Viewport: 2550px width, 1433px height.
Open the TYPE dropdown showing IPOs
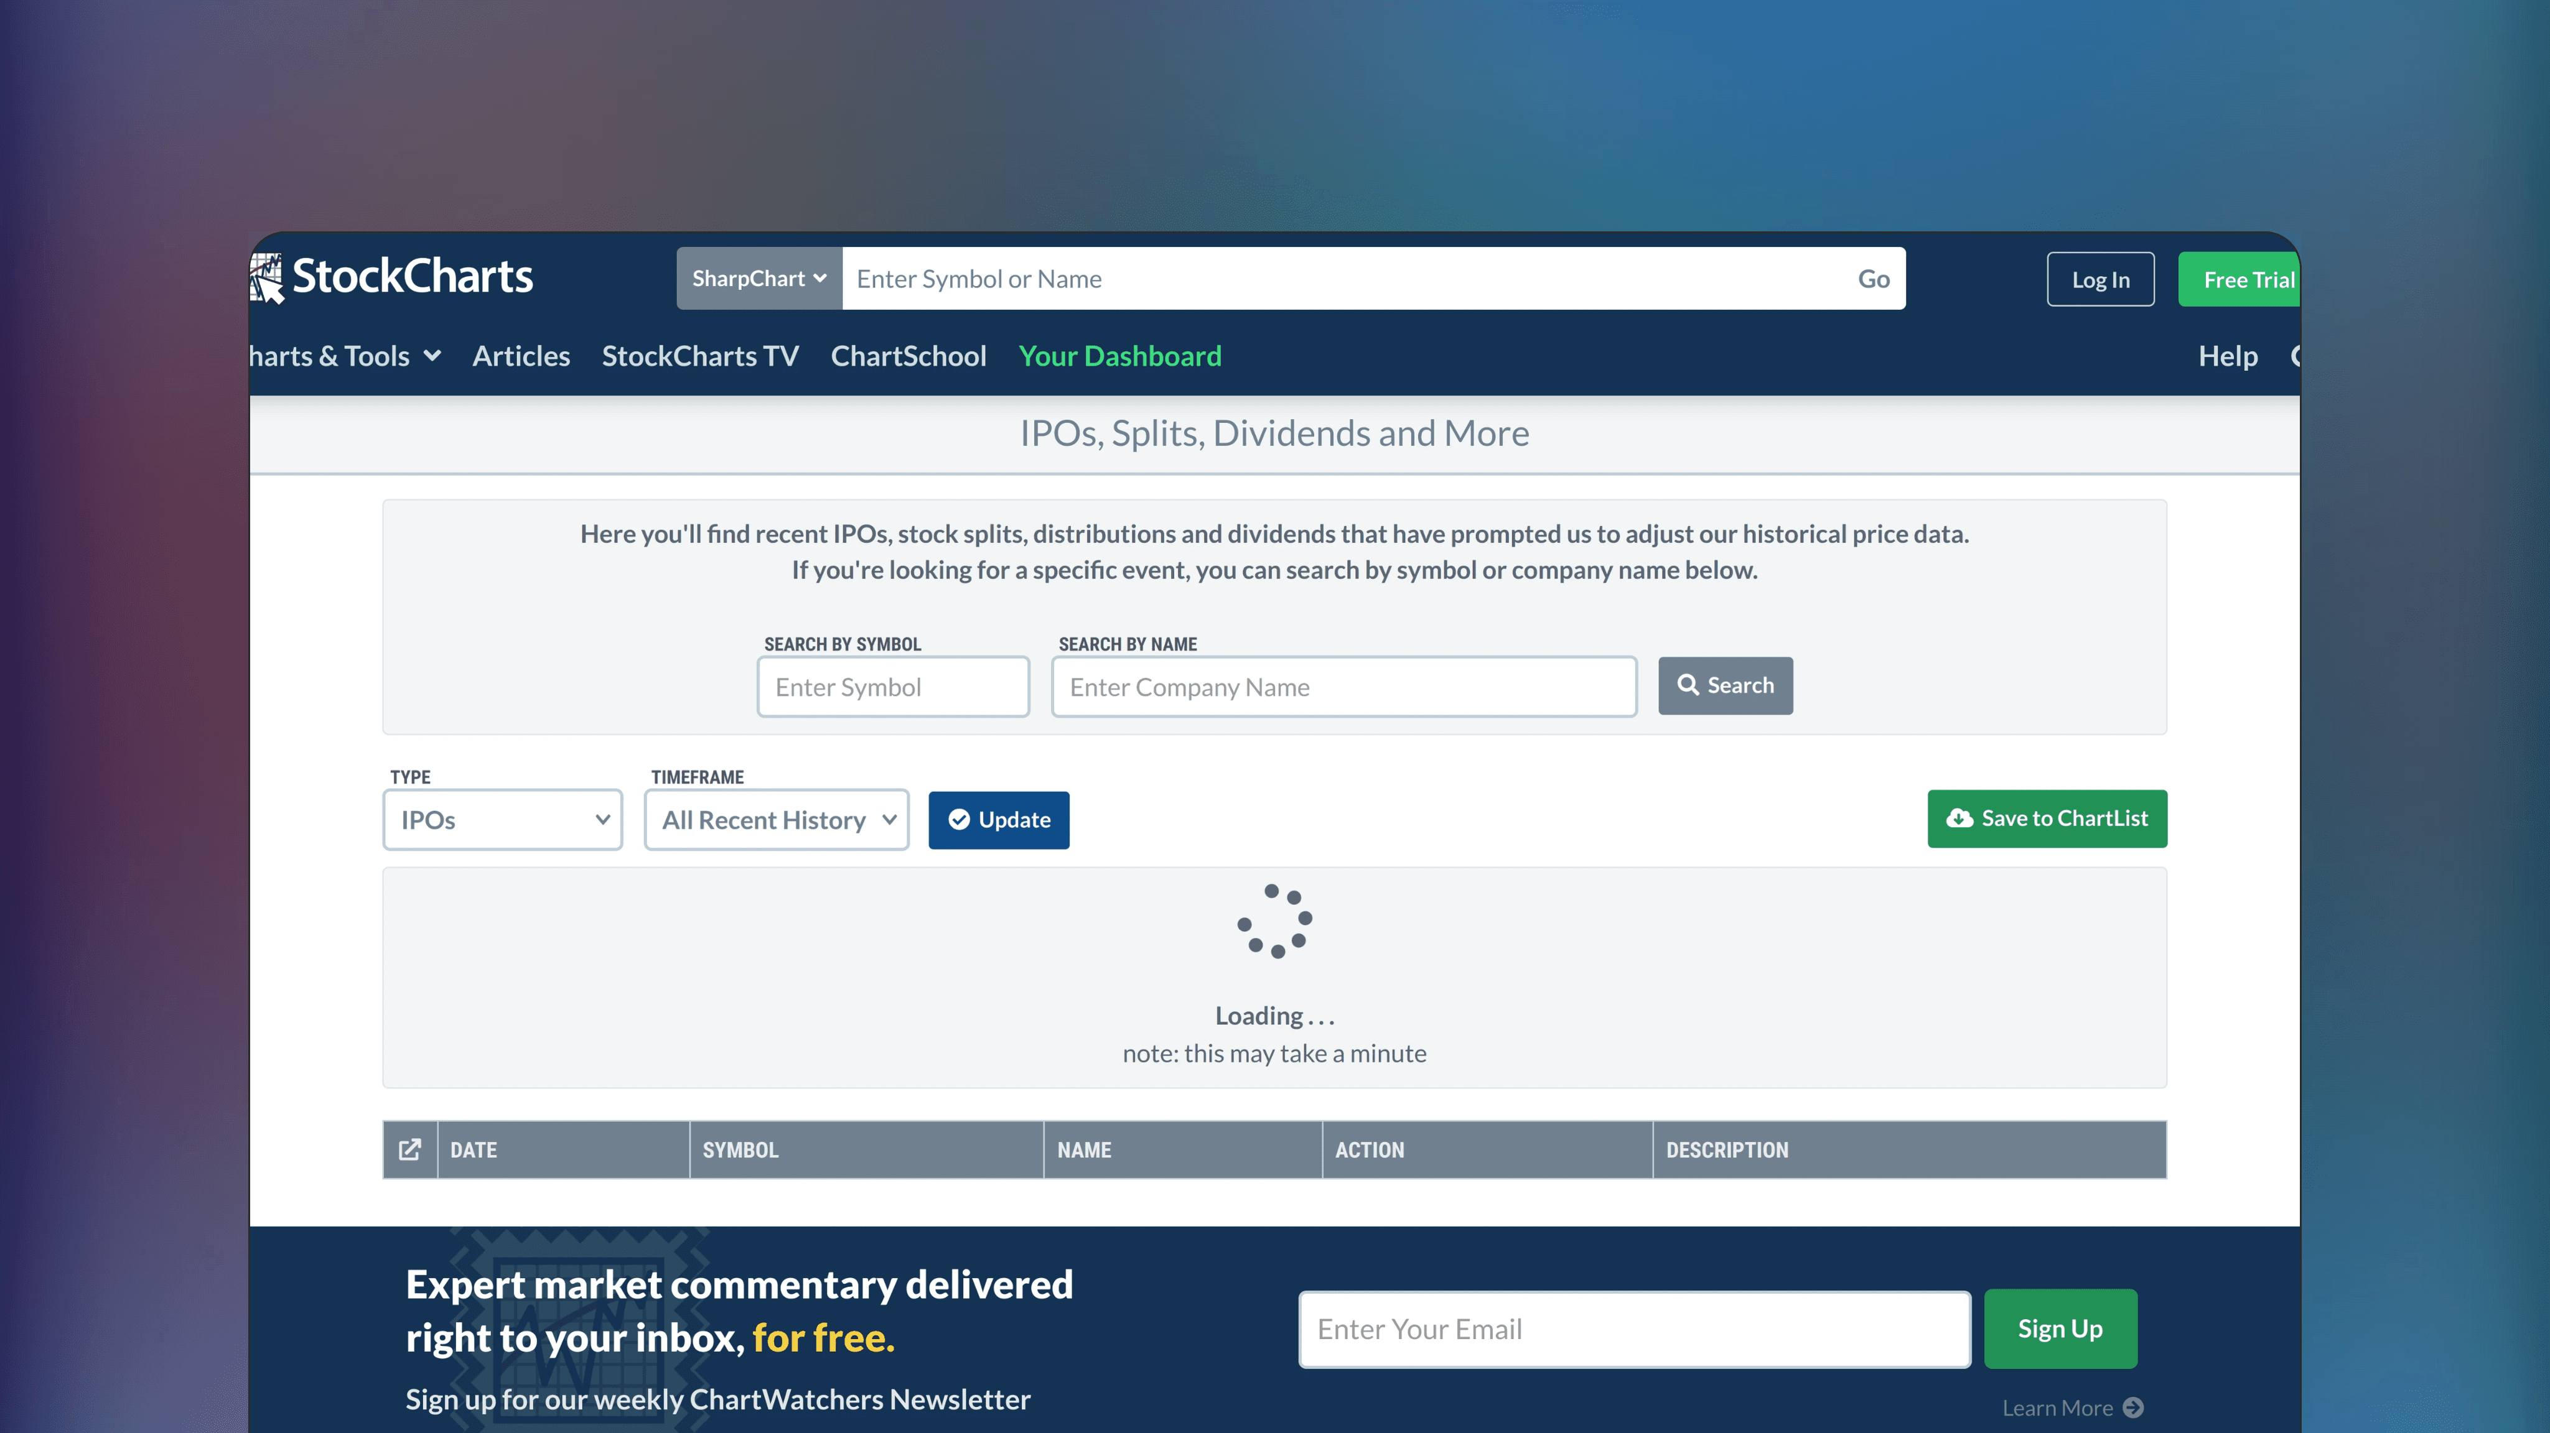502,819
